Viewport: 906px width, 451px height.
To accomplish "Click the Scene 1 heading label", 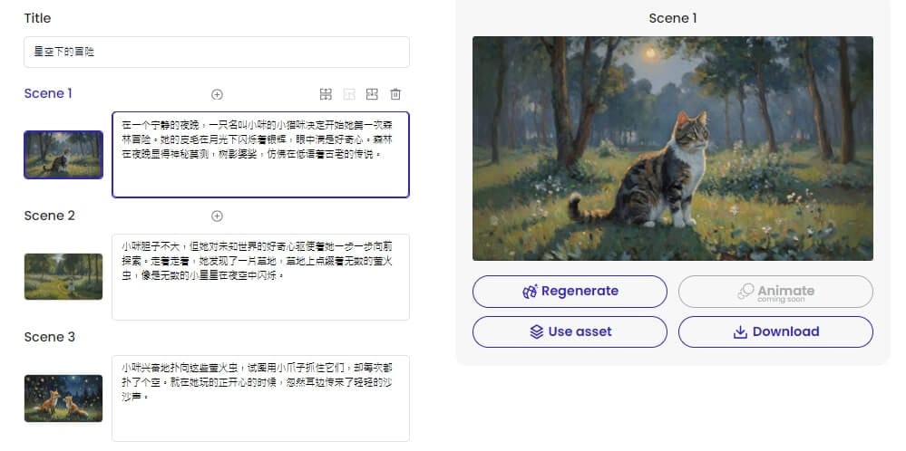I will [49, 93].
